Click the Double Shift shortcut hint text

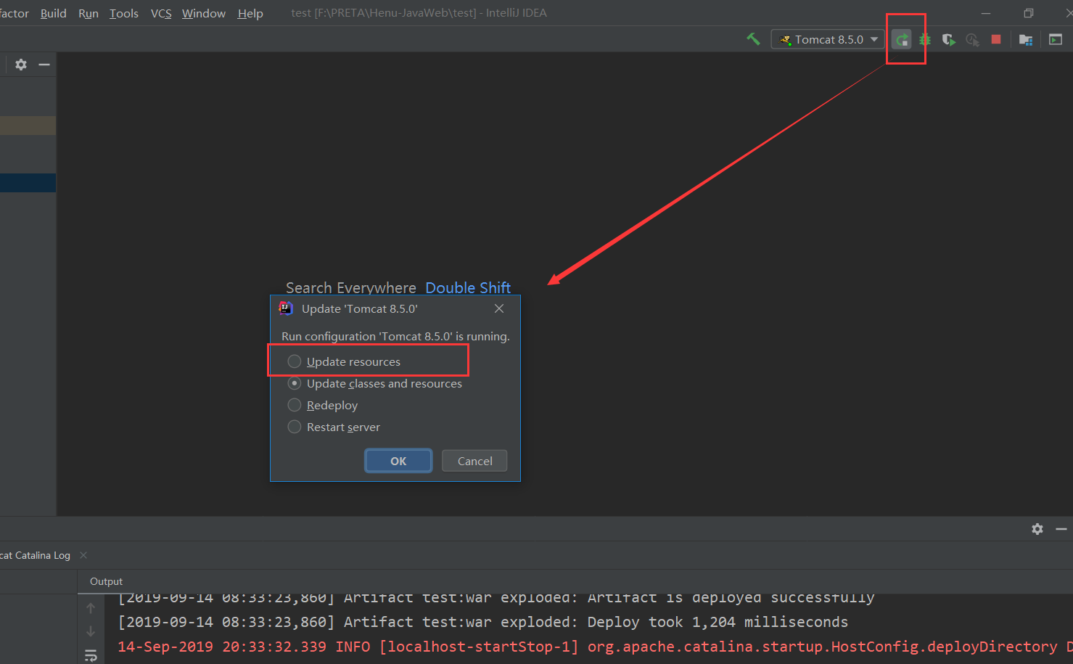(467, 287)
